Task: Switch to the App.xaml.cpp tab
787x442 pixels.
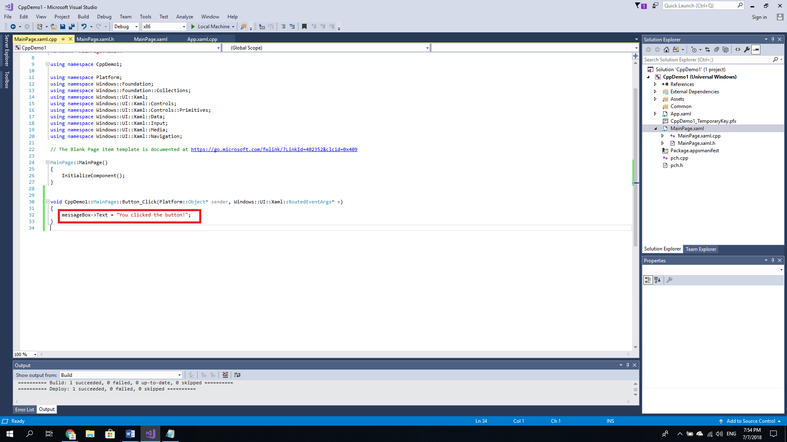Action: (x=202, y=39)
